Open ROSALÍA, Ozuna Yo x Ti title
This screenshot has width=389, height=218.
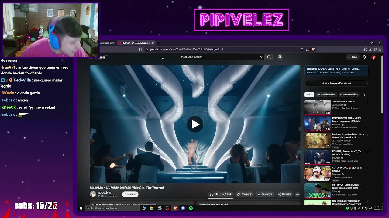[x=347, y=153]
